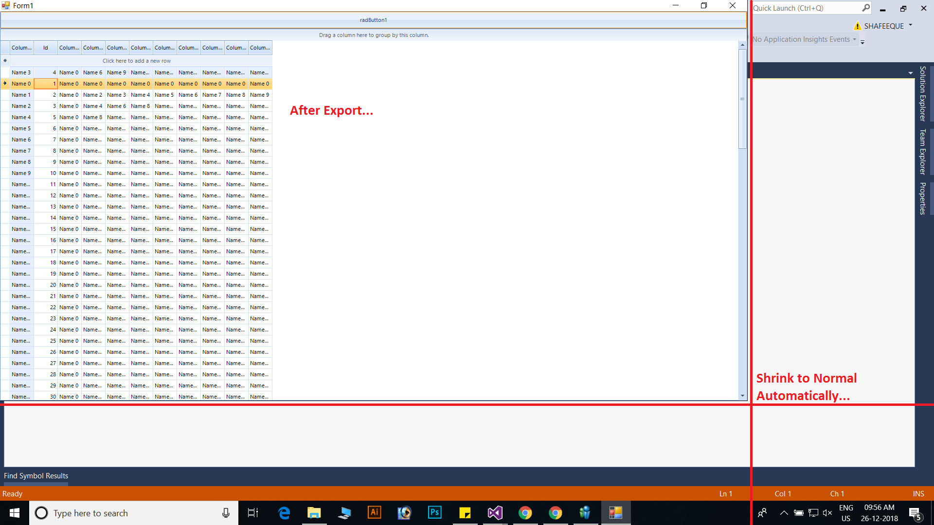Click the volume muted tray icon
This screenshot has width=934, height=525.
827,513
